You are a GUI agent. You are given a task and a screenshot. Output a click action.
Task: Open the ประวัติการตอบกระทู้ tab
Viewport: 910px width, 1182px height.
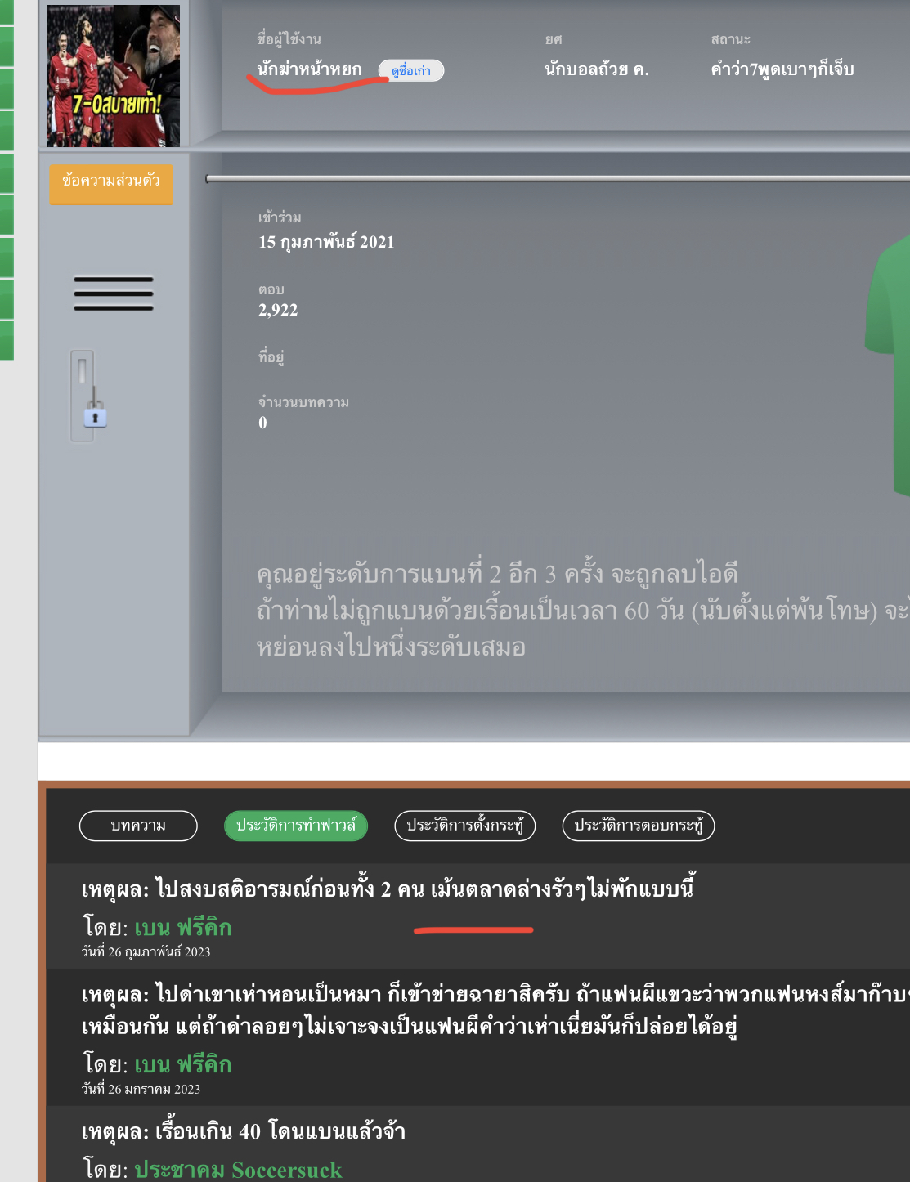(638, 826)
